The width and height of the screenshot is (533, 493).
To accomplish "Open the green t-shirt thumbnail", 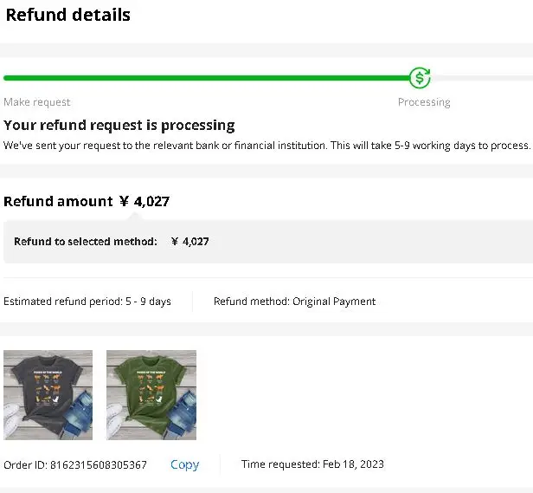I will (151, 395).
